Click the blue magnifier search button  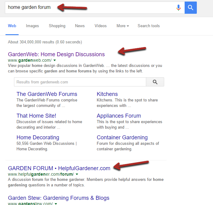(191, 8)
